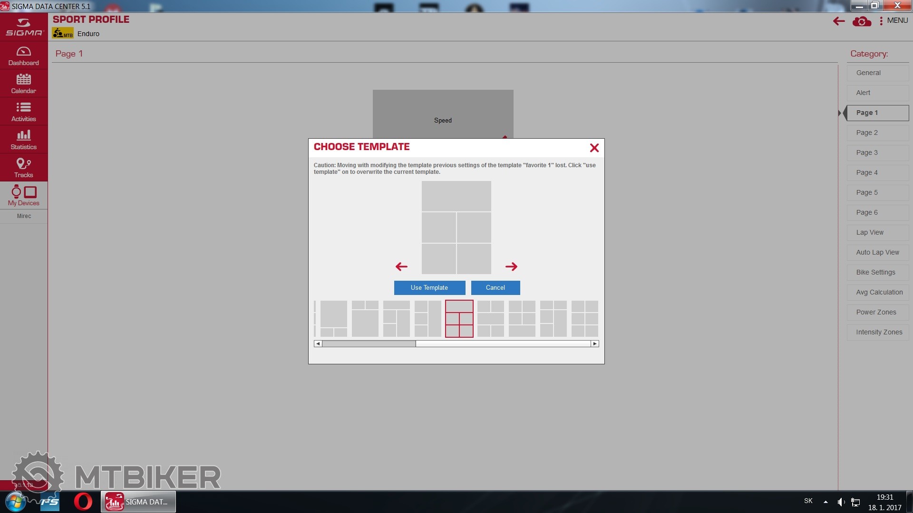Click Use Template button
The image size is (913, 513).
pyautogui.click(x=429, y=288)
